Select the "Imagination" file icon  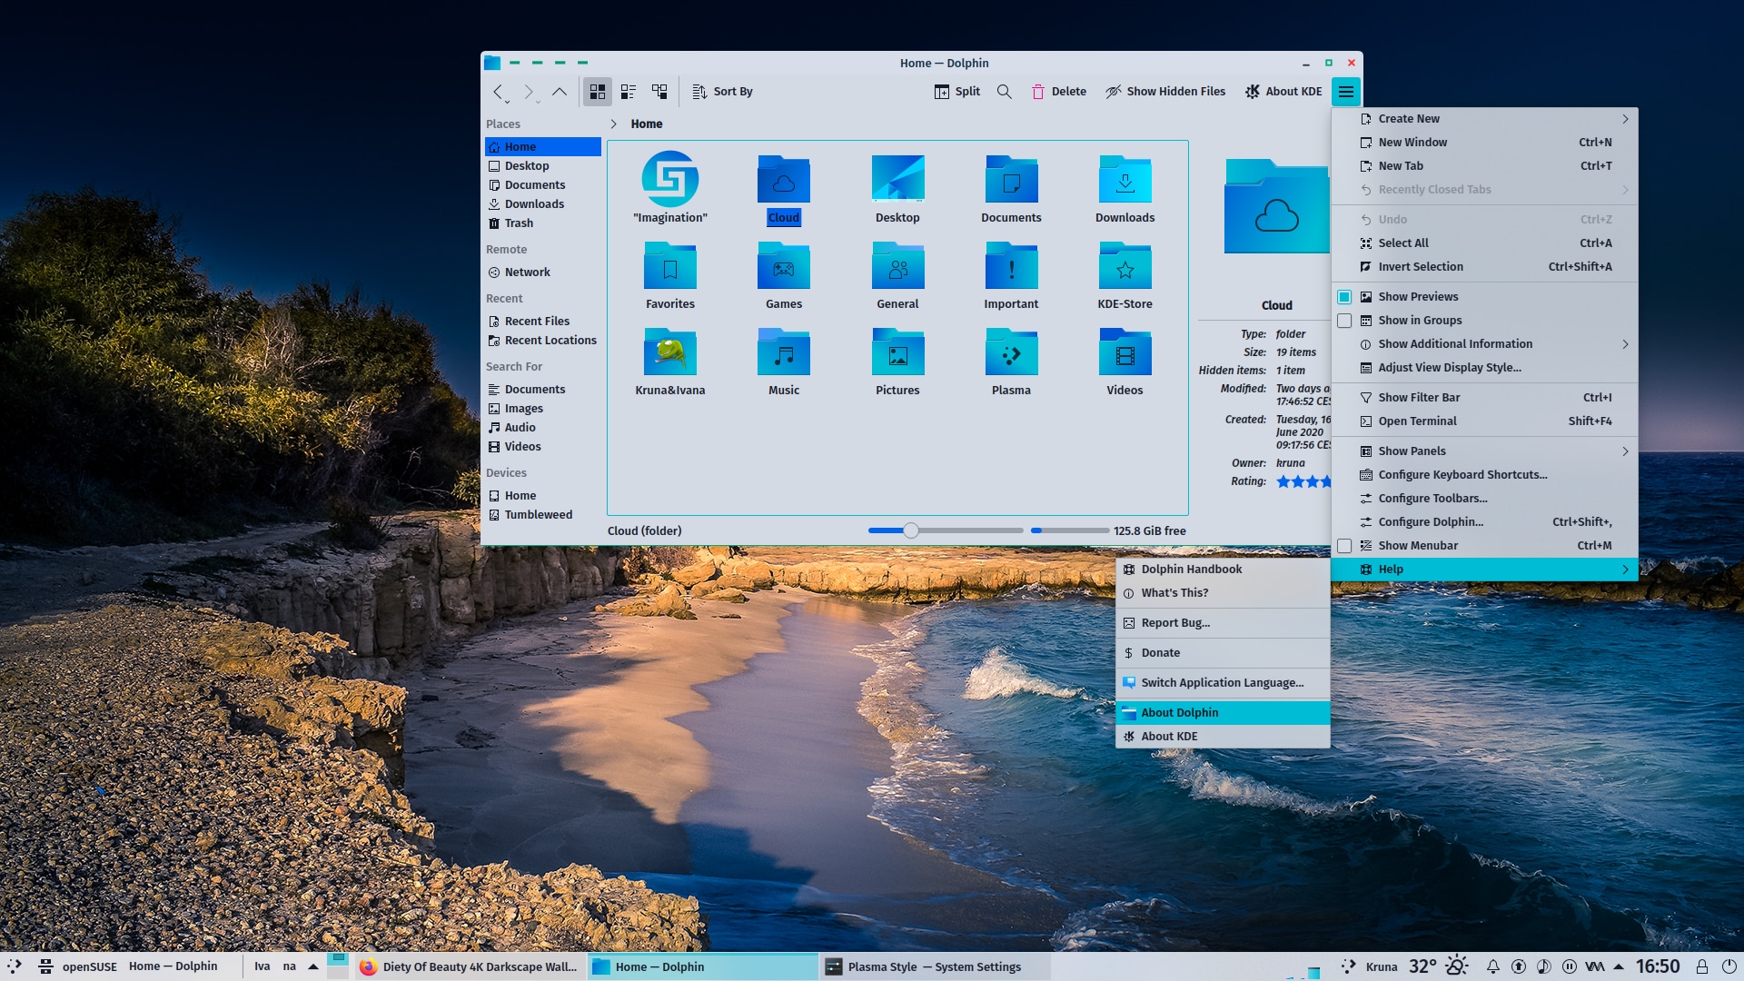pyautogui.click(x=670, y=179)
